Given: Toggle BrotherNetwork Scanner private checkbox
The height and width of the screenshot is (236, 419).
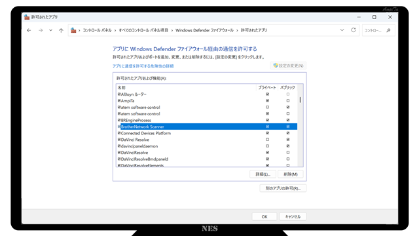Looking at the screenshot, I should point(268,127).
